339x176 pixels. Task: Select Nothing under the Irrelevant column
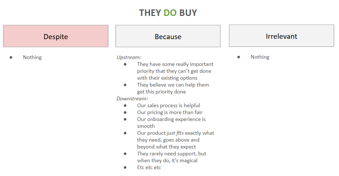click(x=260, y=57)
